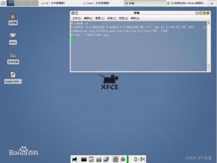Launch terminal from the bottom panel

[84, 160]
